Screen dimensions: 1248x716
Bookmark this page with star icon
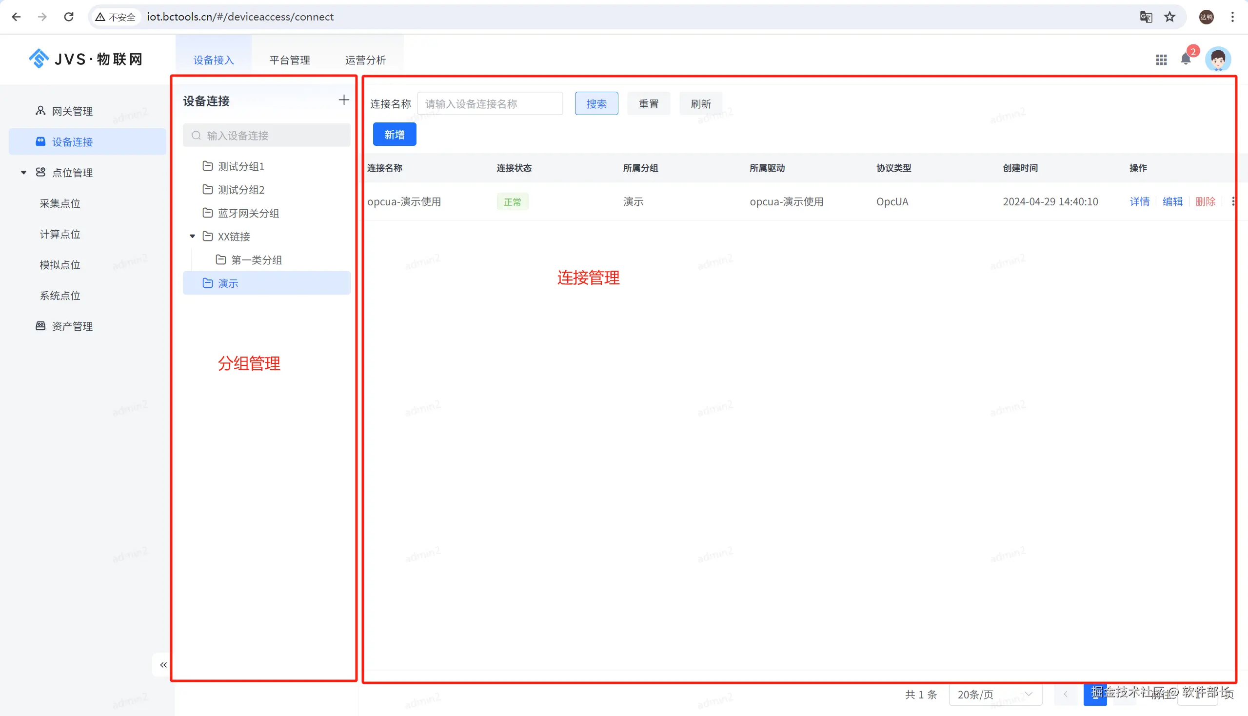click(x=1170, y=17)
